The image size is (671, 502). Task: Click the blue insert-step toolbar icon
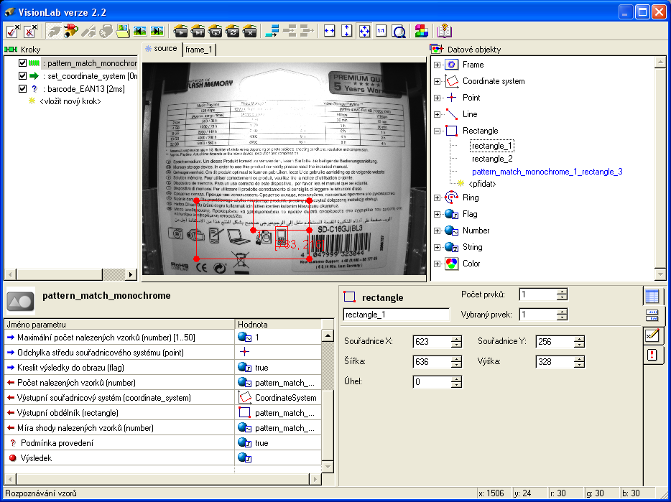tap(272, 32)
